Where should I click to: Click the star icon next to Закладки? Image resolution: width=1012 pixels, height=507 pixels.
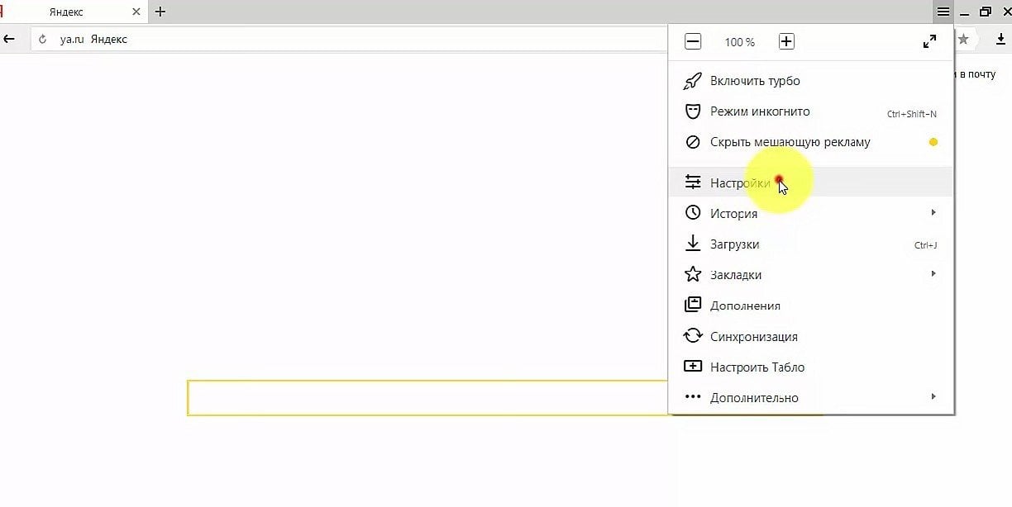coord(693,274)
